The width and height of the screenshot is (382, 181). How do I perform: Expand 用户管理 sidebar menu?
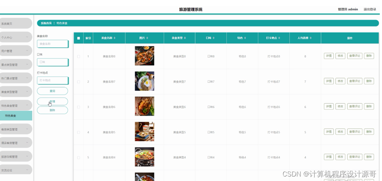pos(15,51)
